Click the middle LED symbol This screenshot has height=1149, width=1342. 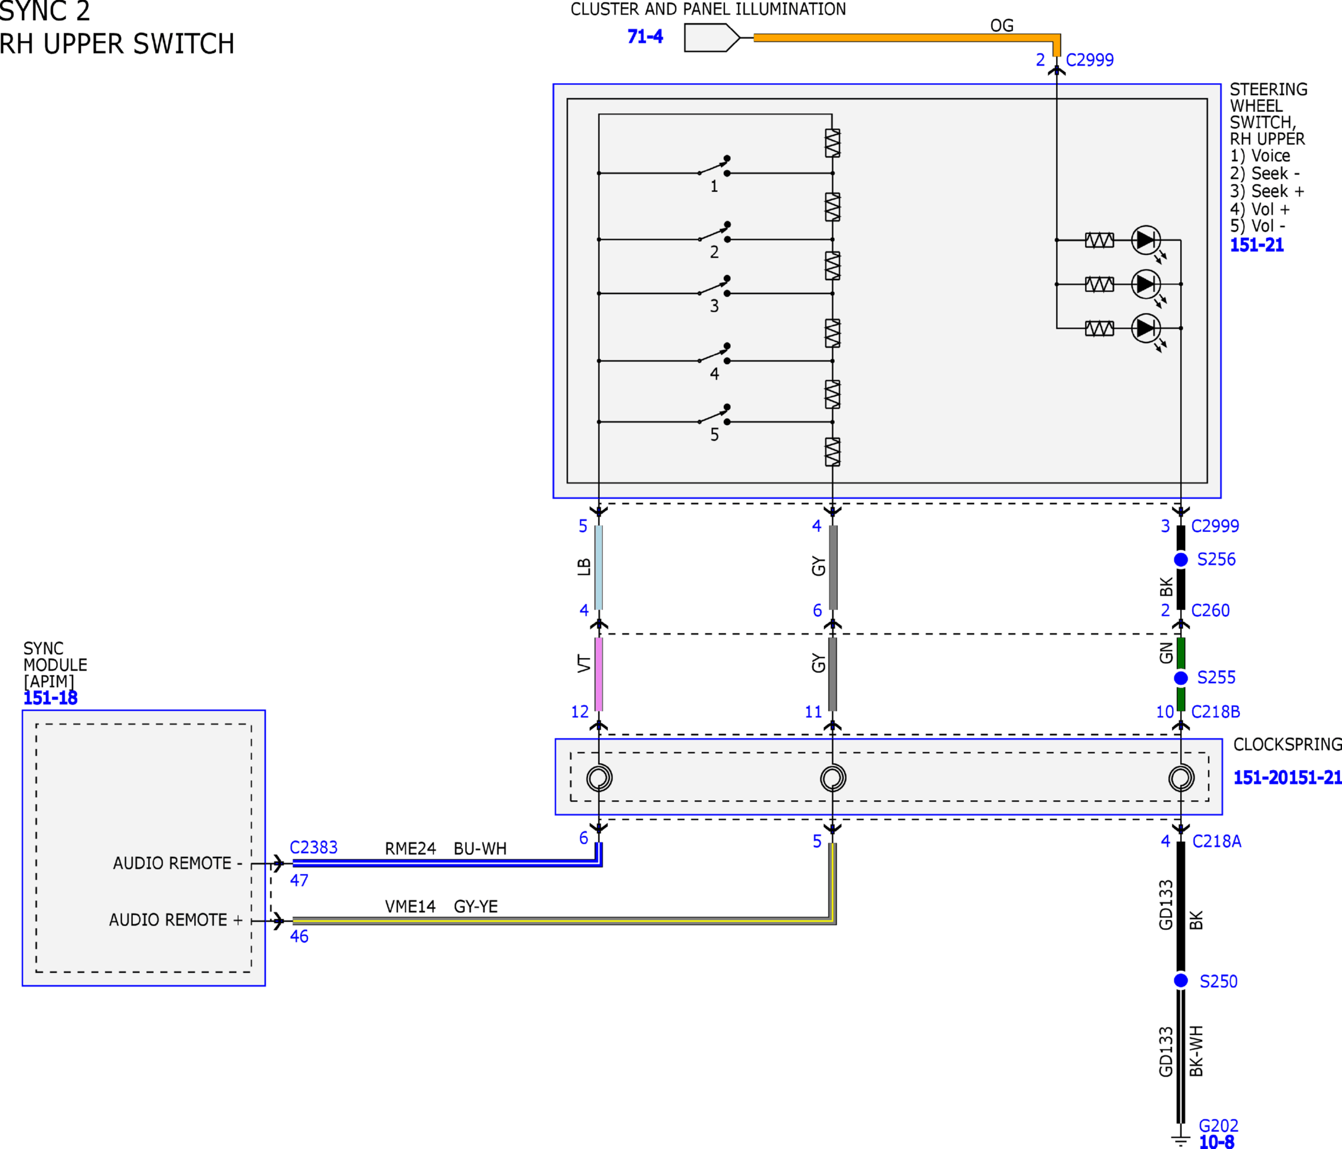click(1146, 283)
